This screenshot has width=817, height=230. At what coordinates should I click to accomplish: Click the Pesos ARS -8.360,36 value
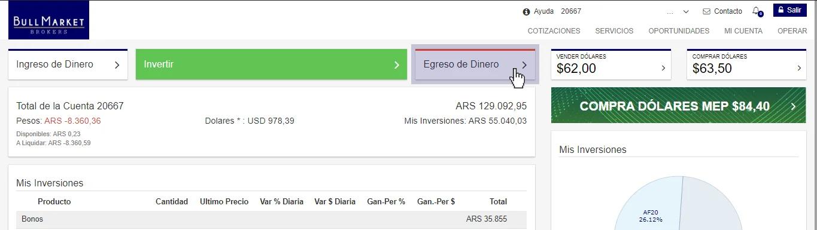pos(72,121)
